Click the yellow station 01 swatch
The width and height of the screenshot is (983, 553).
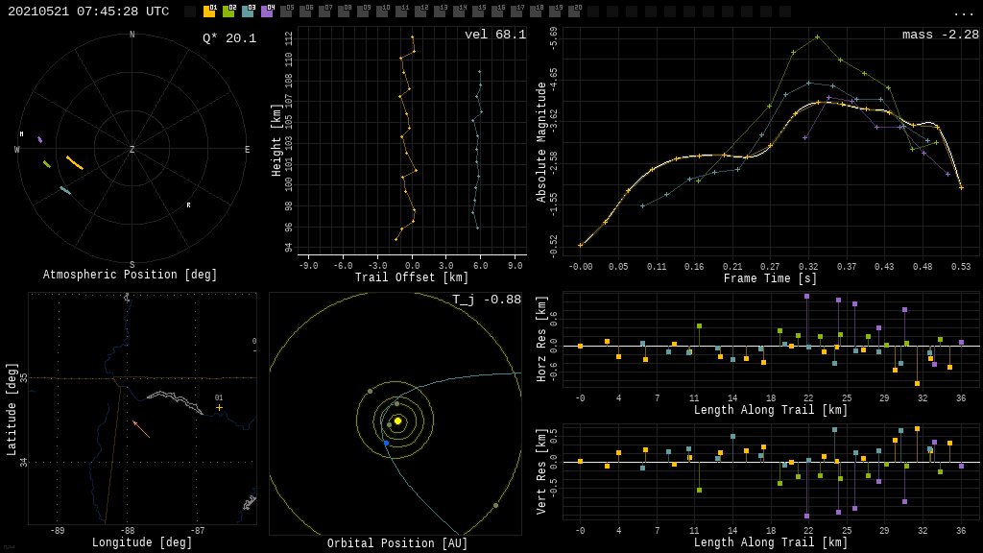(x=209, y=12)
